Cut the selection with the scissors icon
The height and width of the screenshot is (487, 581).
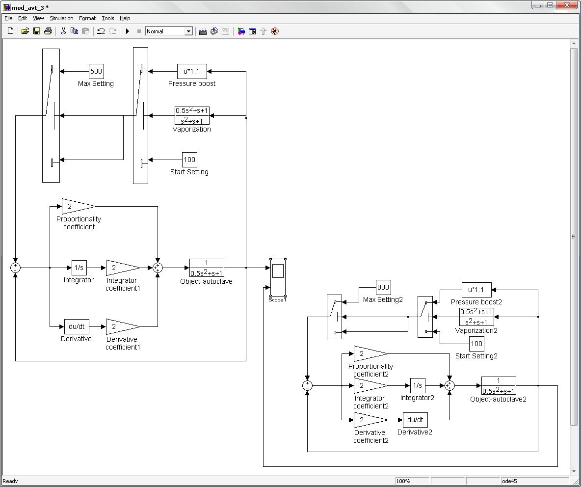point(63,31)
